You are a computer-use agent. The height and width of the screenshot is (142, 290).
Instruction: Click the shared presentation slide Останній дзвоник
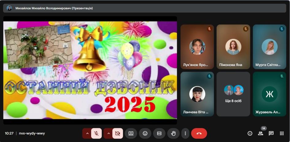[90, 70]
